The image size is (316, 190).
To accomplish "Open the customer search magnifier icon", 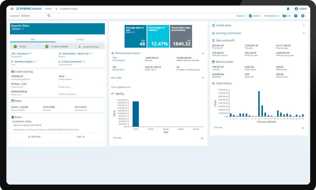I will pos(49,15).
